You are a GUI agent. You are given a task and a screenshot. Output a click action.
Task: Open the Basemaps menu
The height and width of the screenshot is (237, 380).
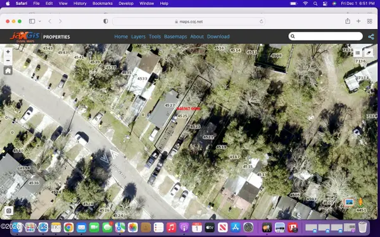click(175, 37)
